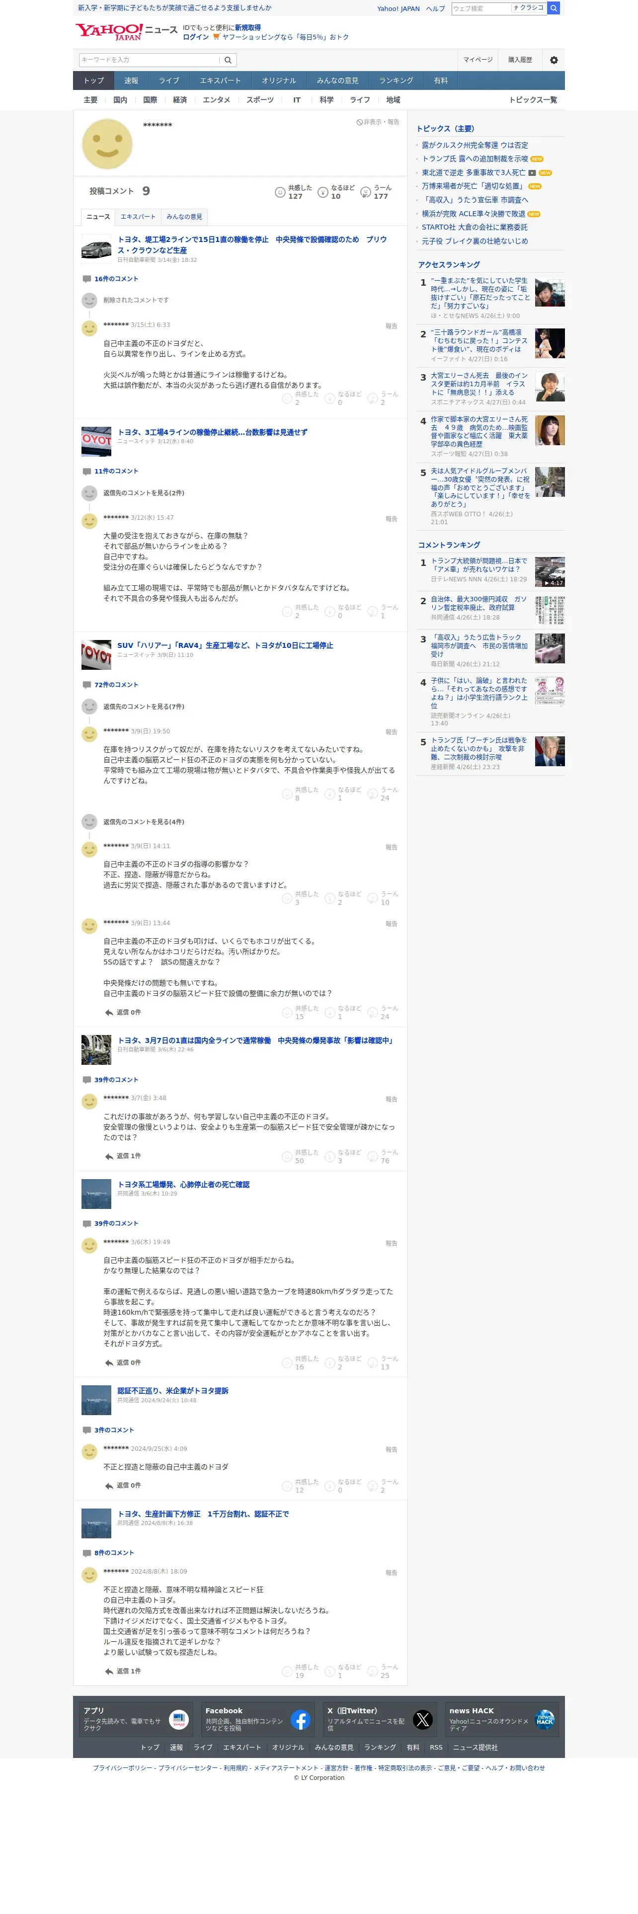The image size is (638, 1914).
Task: Click 報告 on the 3/9 14:11 comment
Action: pyautogui.click(x=392, y=847)
